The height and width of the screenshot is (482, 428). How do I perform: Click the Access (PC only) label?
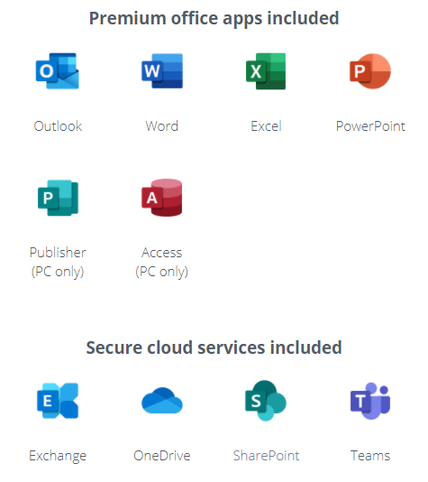click(161, 262)
